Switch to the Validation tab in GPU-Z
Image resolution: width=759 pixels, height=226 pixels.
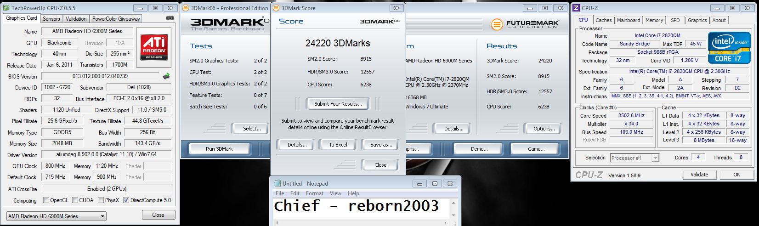point(76,19)
